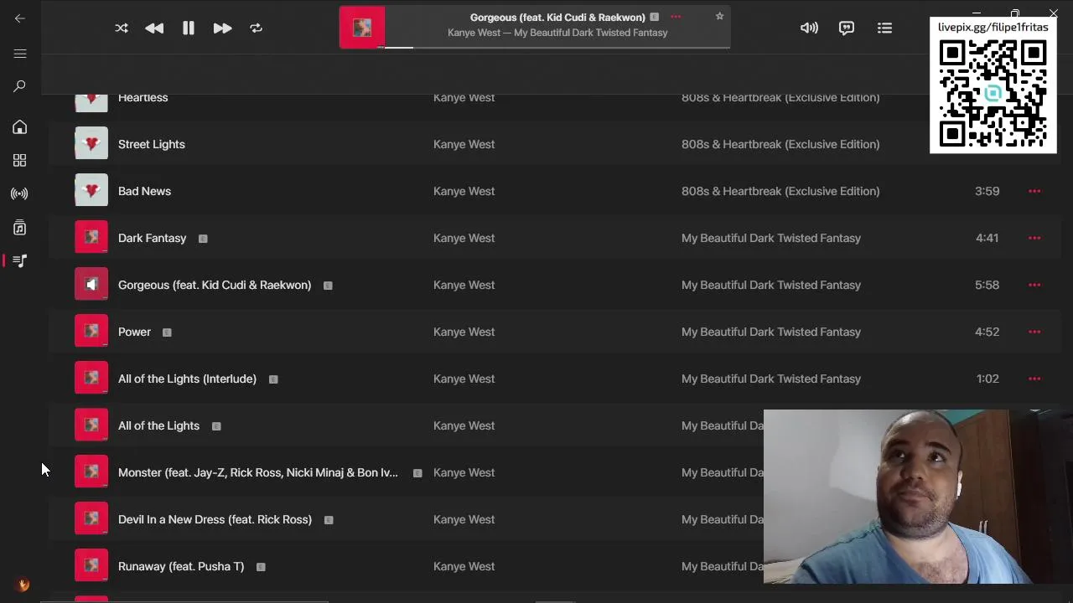This screenshot has width=1073, height=603.
Task: Go back with the arrow icon
Action: coord(20,18)
